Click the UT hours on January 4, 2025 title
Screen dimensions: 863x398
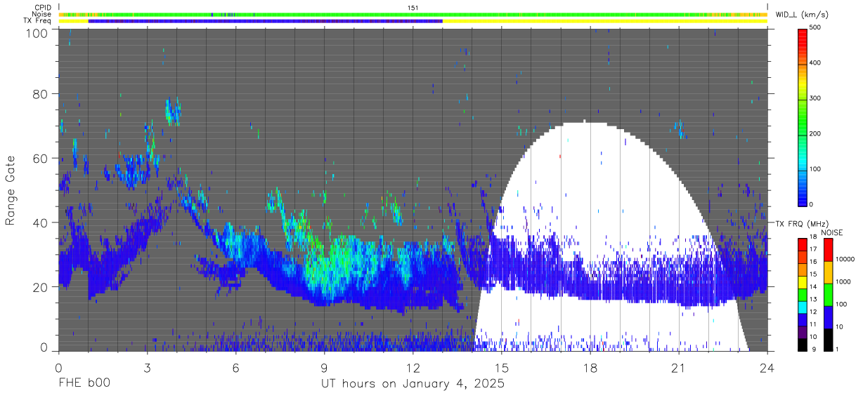click(x=413, y=384)
